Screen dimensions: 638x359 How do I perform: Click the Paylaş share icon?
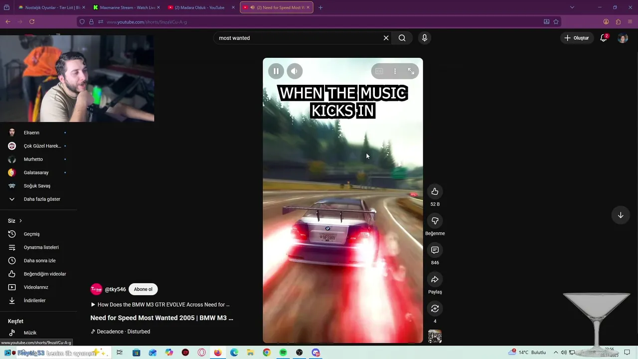click(x=435, y=279)
